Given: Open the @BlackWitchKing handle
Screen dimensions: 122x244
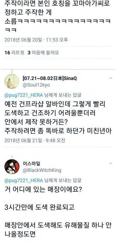Looking at the screenshot, I should [42, 170].
